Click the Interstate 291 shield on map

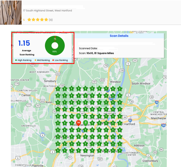click(111, 99)
